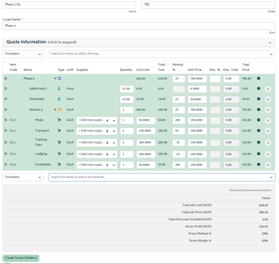Clear the supplier on the Training Fees row

point(107,143)
